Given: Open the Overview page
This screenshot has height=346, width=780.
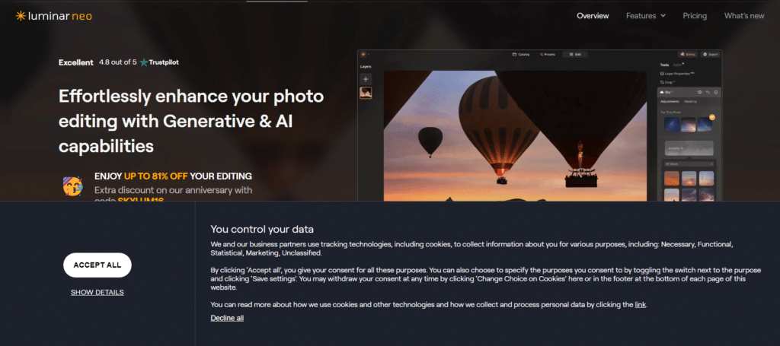Looking at the screenshot, I should click(593, 16).
